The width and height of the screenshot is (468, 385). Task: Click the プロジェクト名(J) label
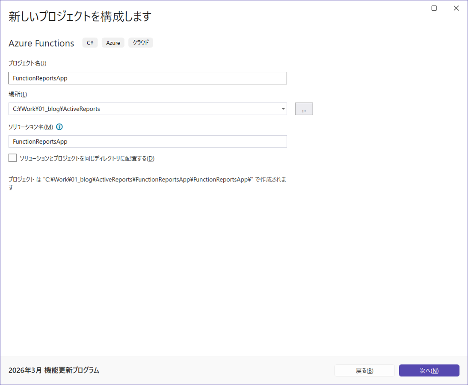(x=27, y=63)
